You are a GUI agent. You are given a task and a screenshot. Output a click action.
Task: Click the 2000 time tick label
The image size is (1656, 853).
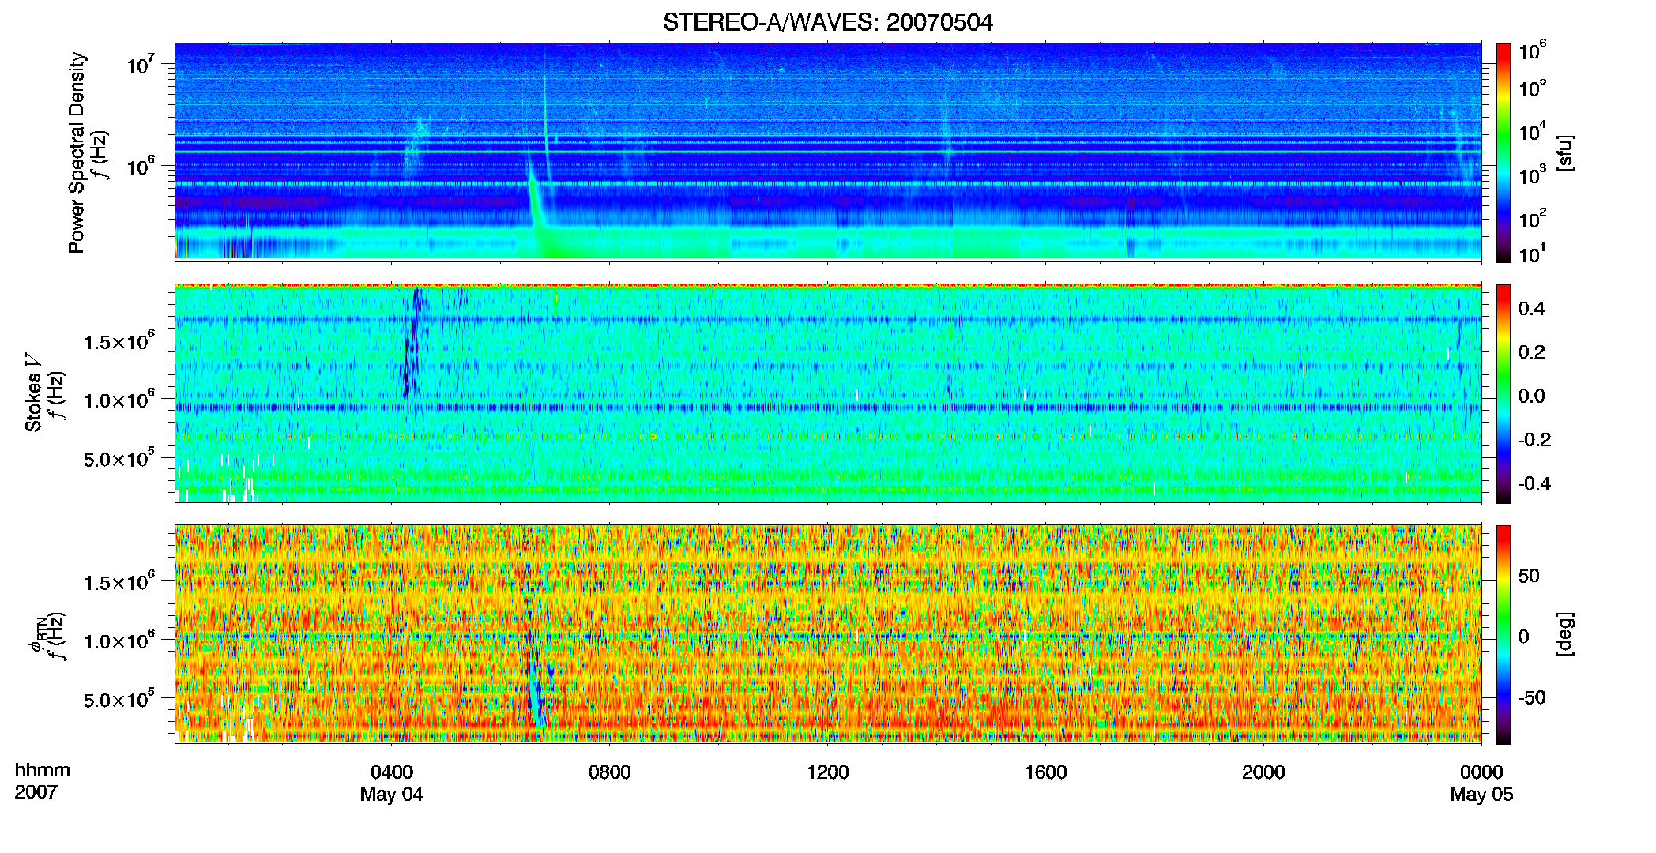pyautogui.click(x=1263, y=772)
